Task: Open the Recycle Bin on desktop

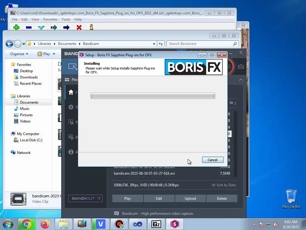Action: [291, 199]
